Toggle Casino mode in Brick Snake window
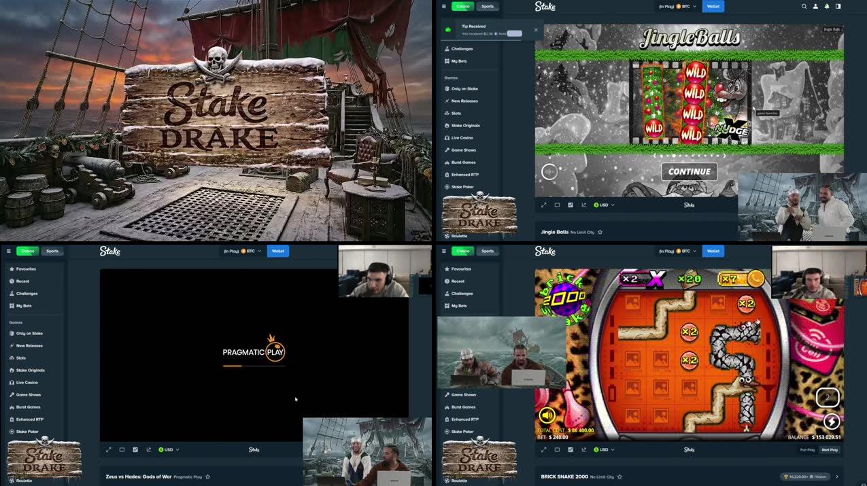867x486 pixels. (462, 251)
